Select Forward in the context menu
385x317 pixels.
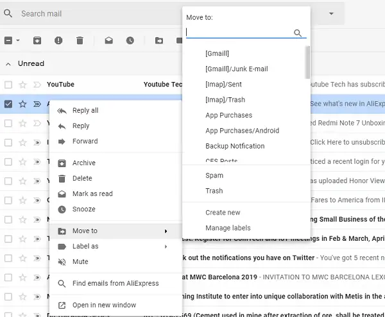116,142
